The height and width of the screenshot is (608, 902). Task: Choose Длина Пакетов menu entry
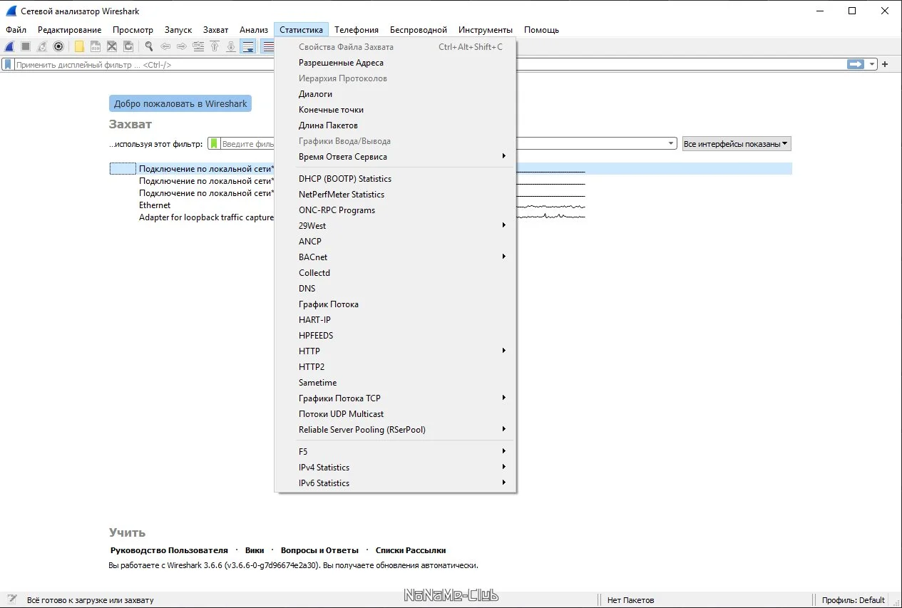click(x=395, y=125)
